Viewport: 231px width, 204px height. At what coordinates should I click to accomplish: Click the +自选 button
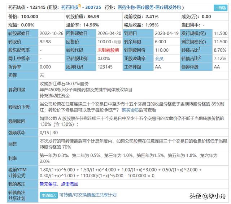coord(221,8)
